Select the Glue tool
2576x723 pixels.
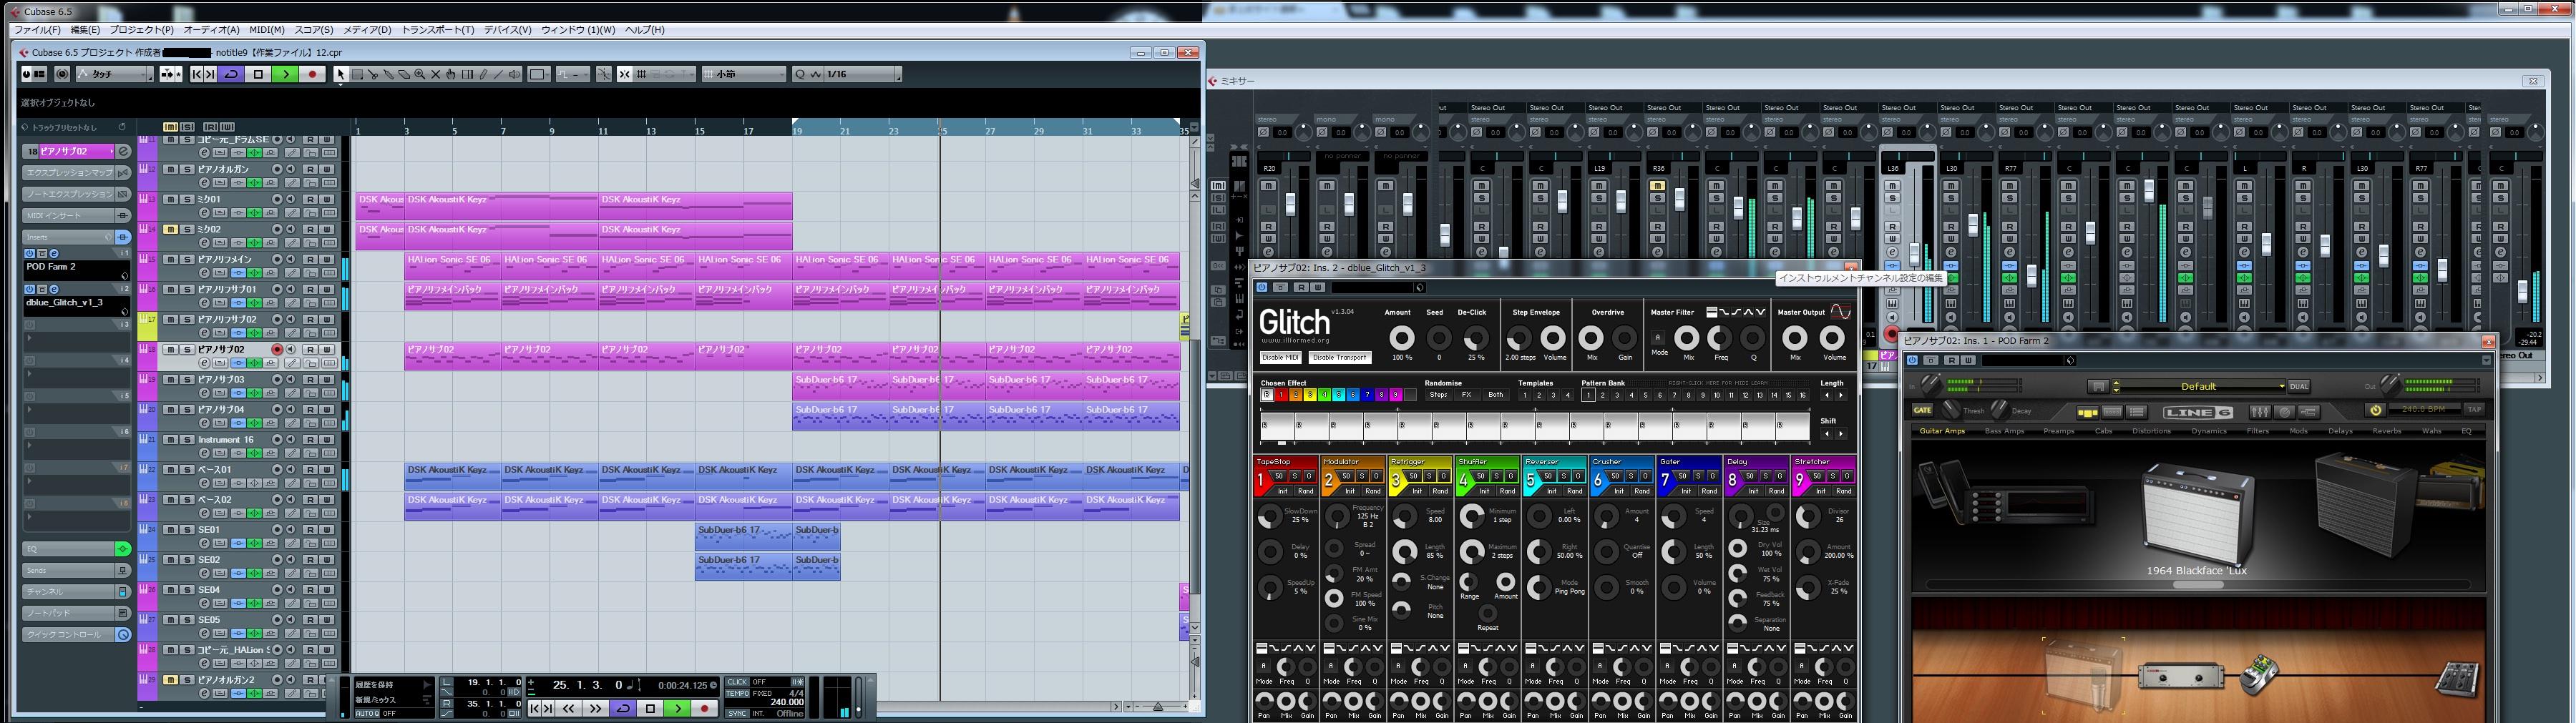[389, 74]
